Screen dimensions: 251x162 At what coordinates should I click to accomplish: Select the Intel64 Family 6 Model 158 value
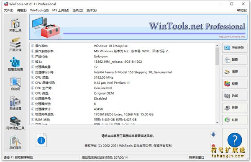tap(133, 72)
